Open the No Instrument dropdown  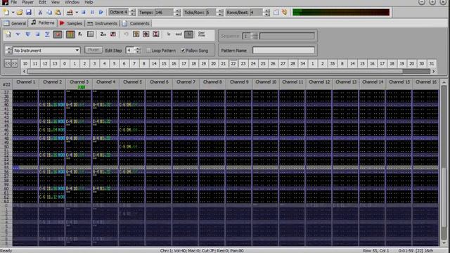pos(77,51)
